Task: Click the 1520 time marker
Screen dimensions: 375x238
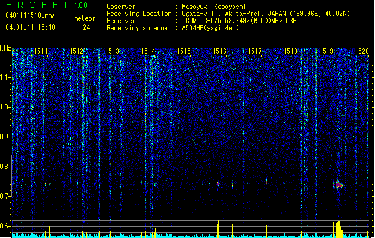Action: tap(362, 51)
